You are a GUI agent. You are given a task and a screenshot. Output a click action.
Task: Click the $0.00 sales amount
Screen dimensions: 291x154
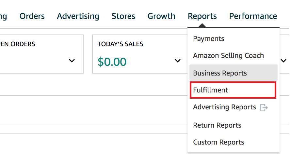click(112, 62)
